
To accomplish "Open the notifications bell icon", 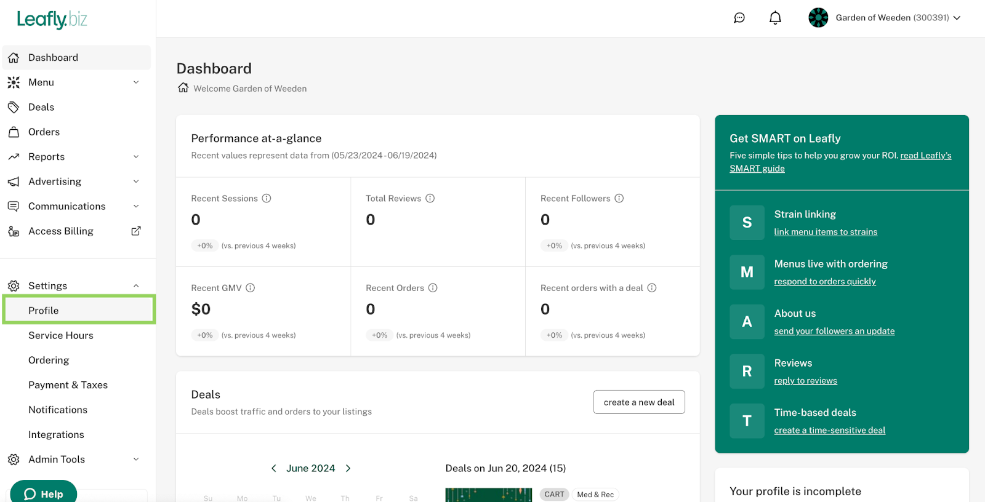I will (x=775, y=18).
